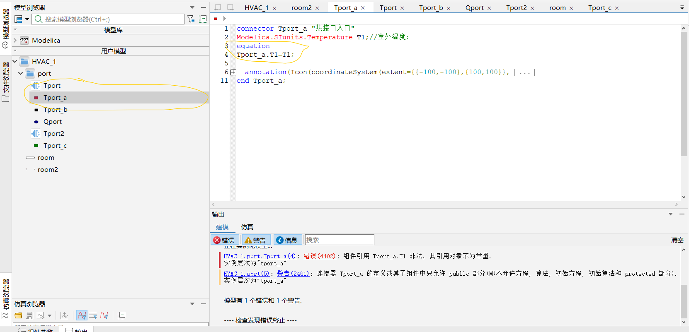Viewport: 689px width, 332px height.
Task: Toggle the 信息 info filter
Action: coord(287,240)
